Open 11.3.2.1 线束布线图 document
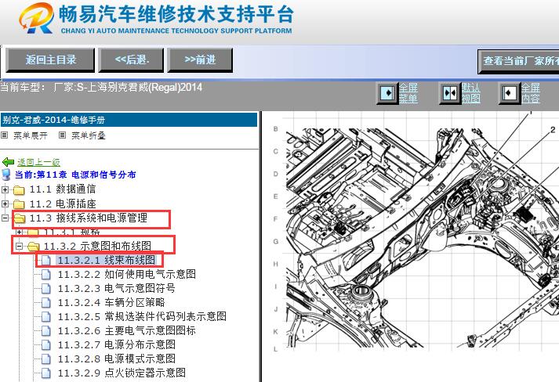This screenshot has height=382, width=559. click(x=107, y=260)
